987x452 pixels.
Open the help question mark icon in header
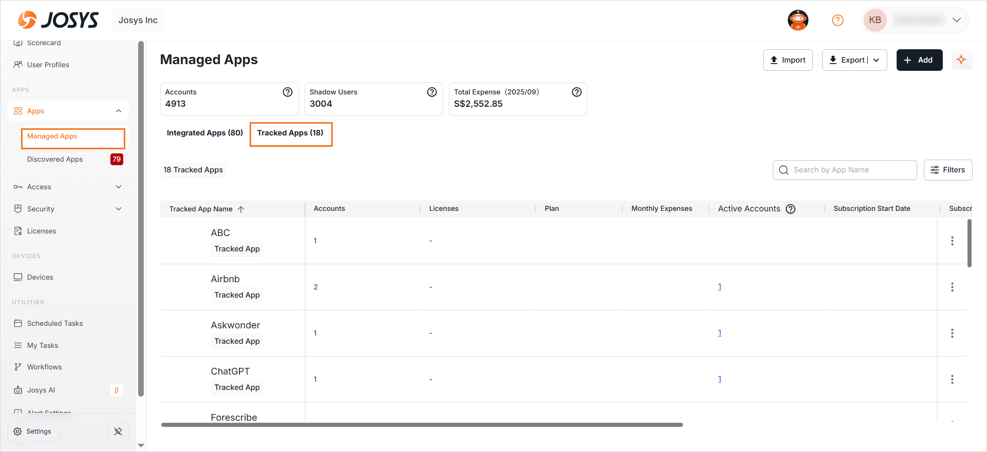(838, 20)
